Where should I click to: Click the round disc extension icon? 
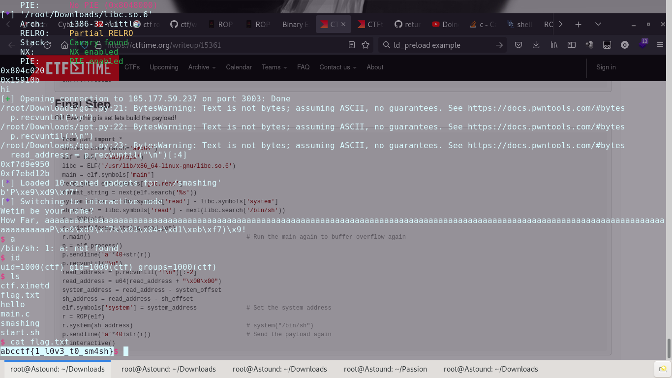click(625, 45)
